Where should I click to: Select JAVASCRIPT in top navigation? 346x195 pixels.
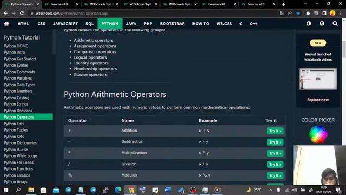(65, 24)
